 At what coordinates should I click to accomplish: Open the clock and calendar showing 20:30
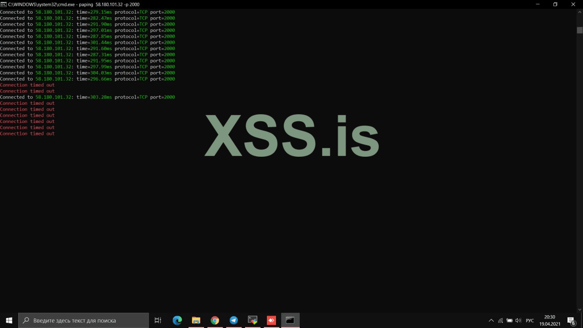pos(550,320)
